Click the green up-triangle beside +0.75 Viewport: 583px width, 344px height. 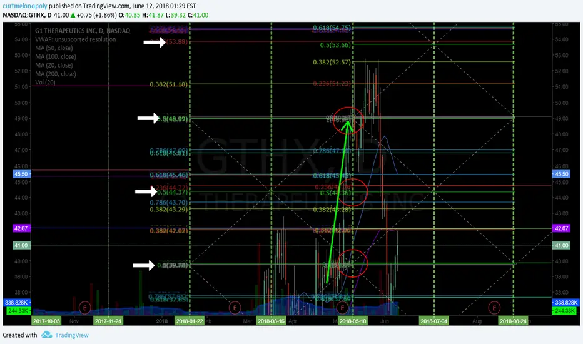pyautogui.click(x=73, y=15)
